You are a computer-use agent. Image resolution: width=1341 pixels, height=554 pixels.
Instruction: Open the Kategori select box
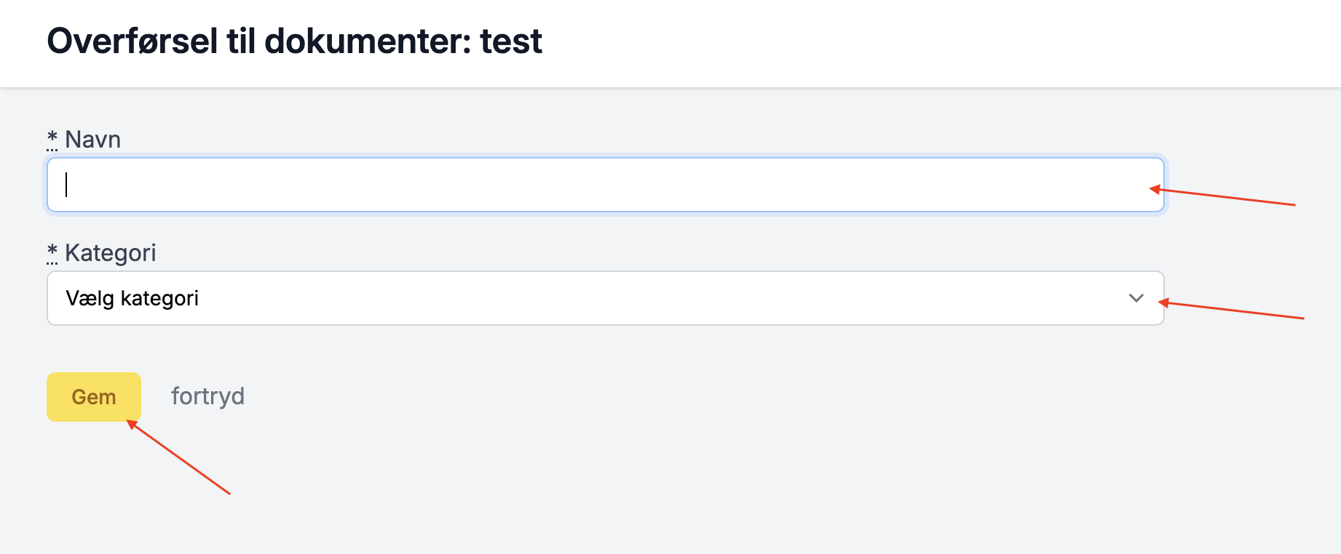[604, 298]
